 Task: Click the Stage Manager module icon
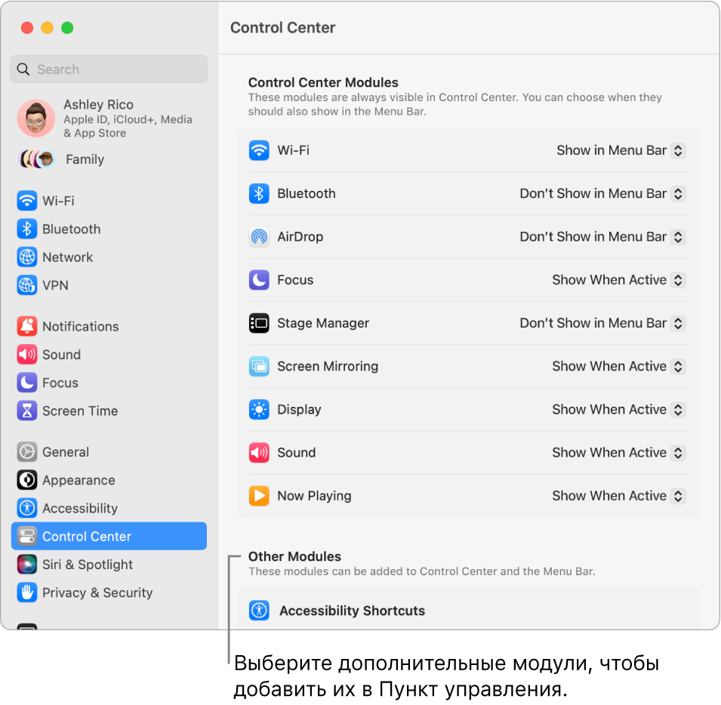click(x=259, y=323)
